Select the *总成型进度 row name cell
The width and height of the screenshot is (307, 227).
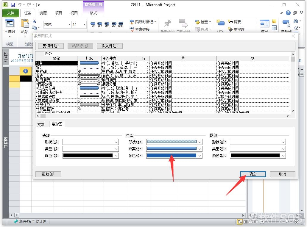coord(56,96)
